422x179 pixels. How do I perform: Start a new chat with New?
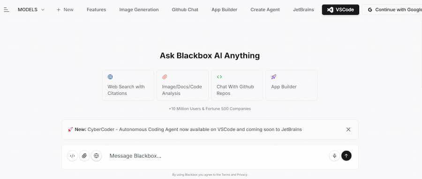click(65, 10)
